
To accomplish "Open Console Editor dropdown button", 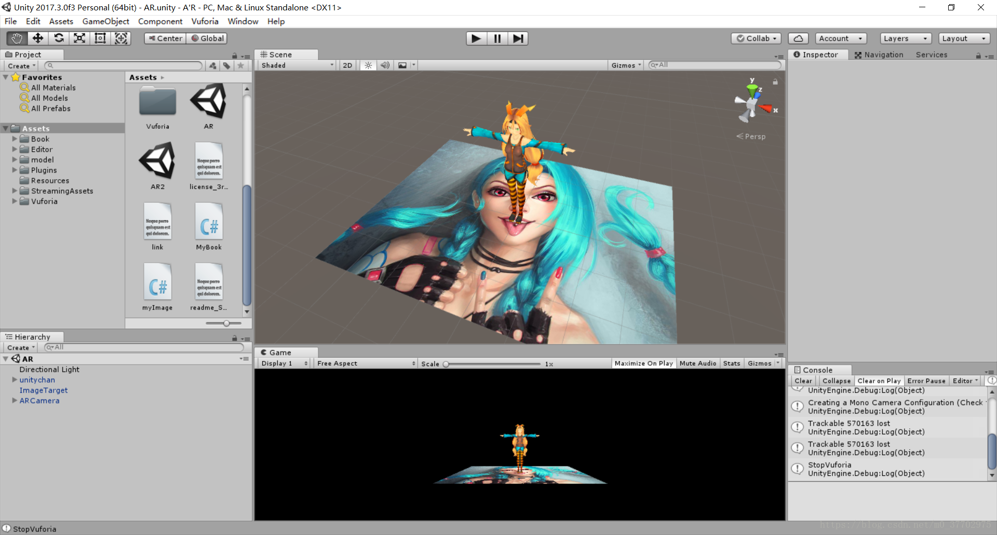I will click(965, 381).
